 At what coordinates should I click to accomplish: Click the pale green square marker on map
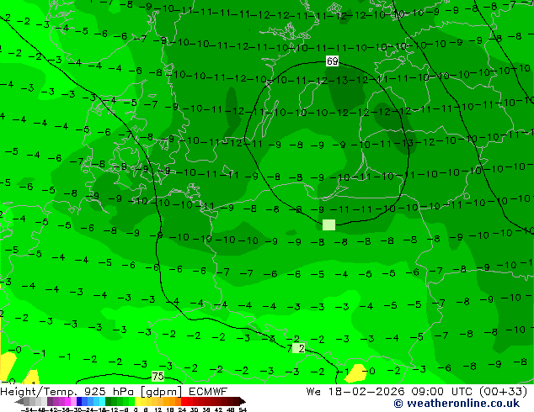tap(329, 225)
